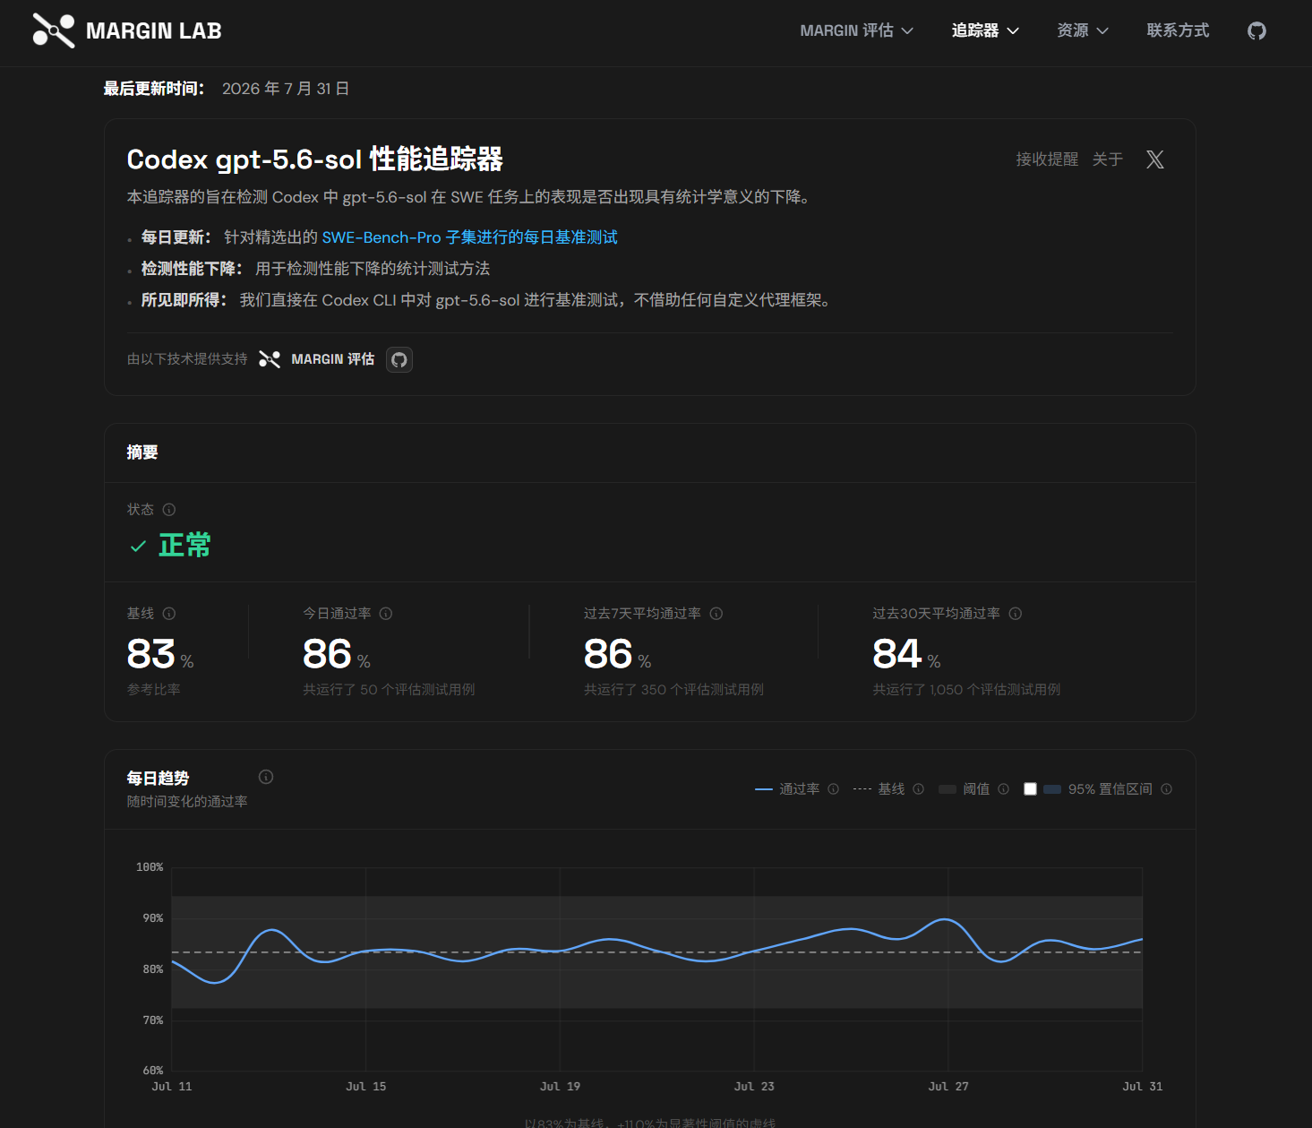Image resolution: width=1312 pixels, height=1128 pixels.
Task: Click the 接收提醒 link
Action: pos(1047,159)
